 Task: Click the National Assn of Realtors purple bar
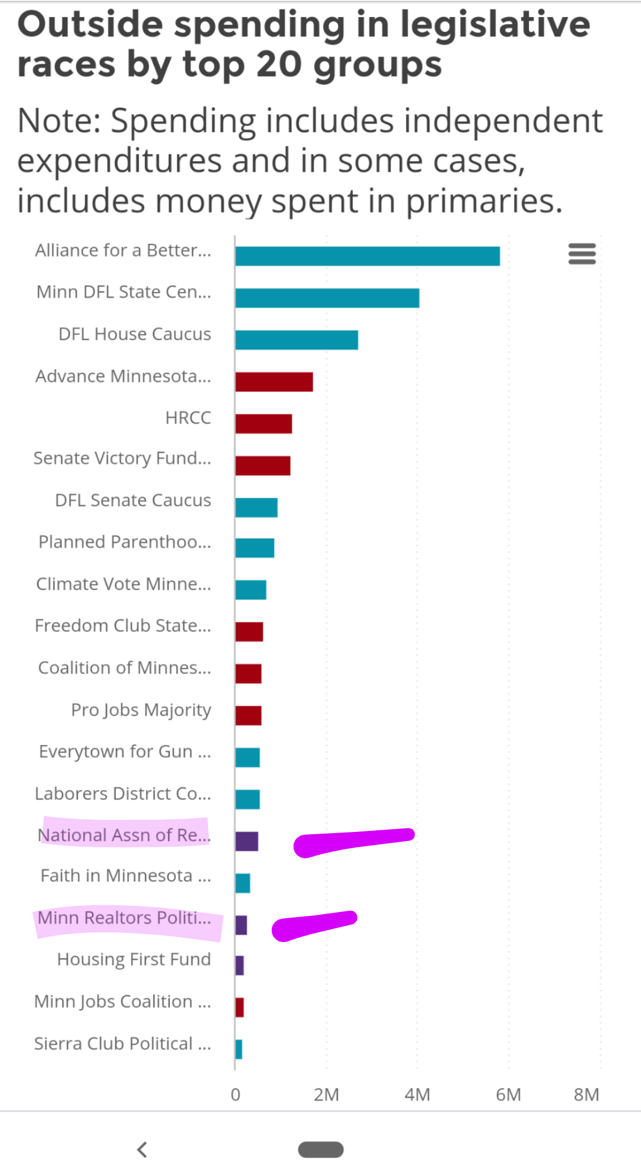click(x=246, y=842)
